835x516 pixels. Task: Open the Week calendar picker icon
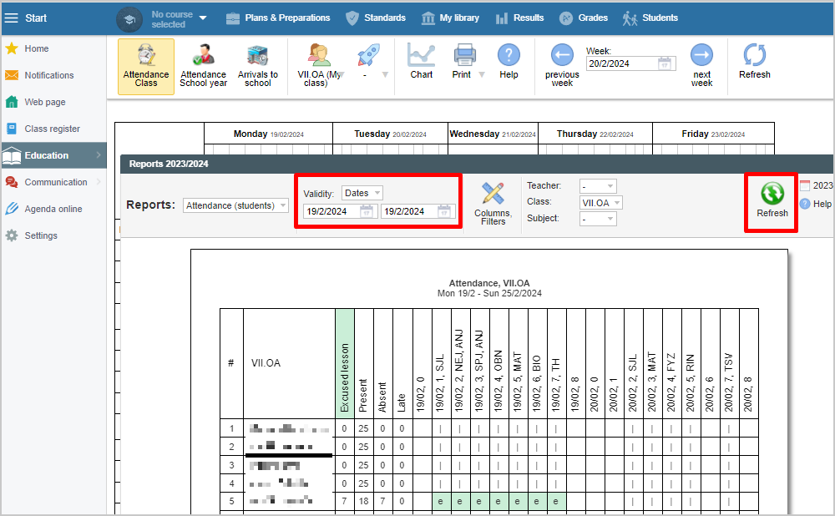tap(665, 63)
